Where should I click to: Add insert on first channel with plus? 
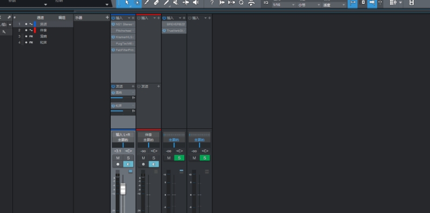coord(133,18)
